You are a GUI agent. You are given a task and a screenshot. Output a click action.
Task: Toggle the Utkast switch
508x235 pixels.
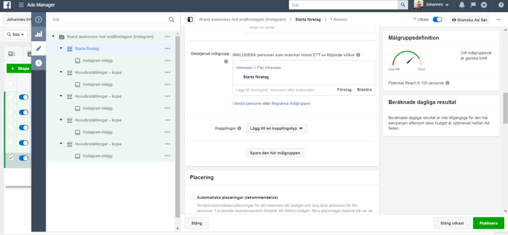(437, 19)
